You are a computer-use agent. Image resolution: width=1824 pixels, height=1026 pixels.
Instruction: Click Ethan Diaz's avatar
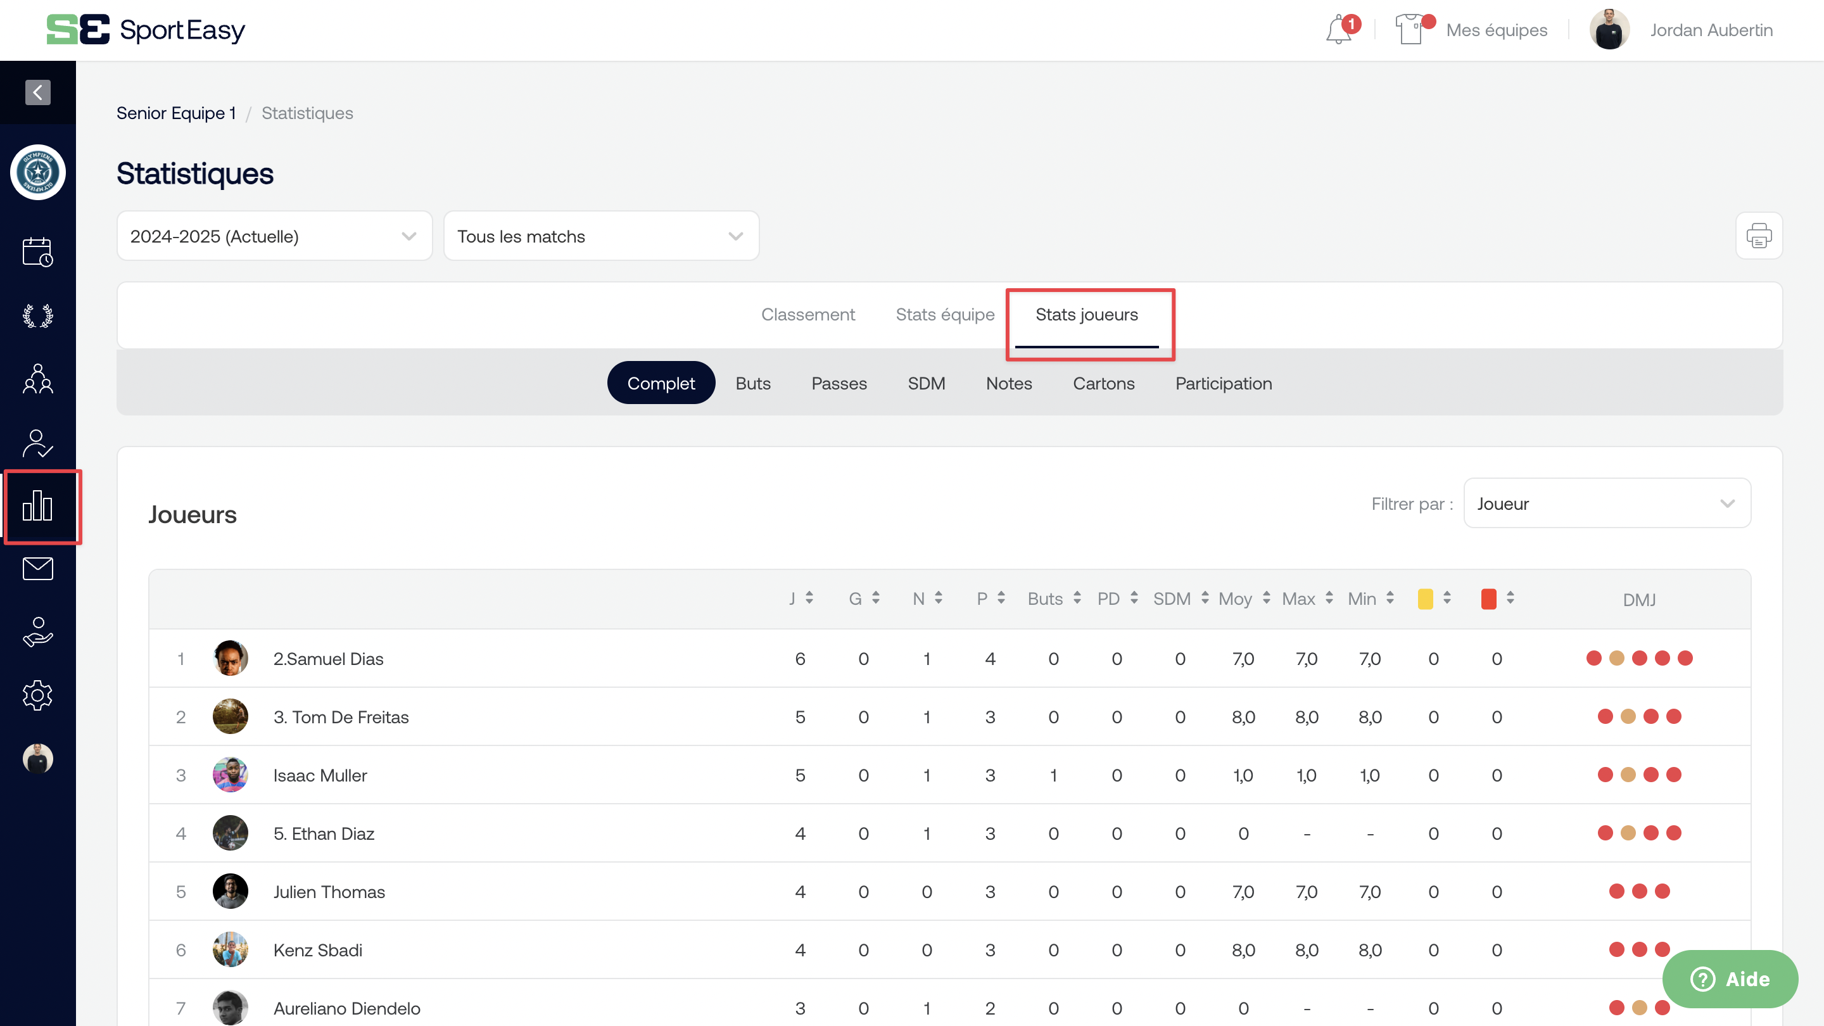pyautogui.click(x=230, y=833)
